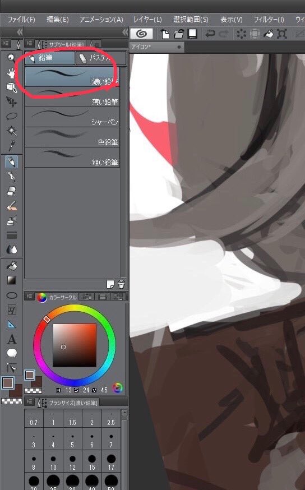305x490 pixels.
Task: Select the Decoration stripe pattern tool
Action: coord(11,235)
